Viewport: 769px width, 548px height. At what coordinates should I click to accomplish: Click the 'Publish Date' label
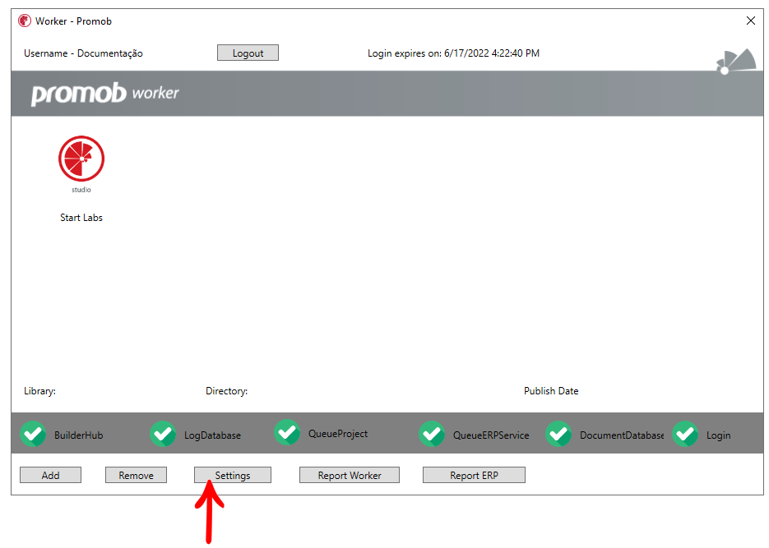point(551,391)
